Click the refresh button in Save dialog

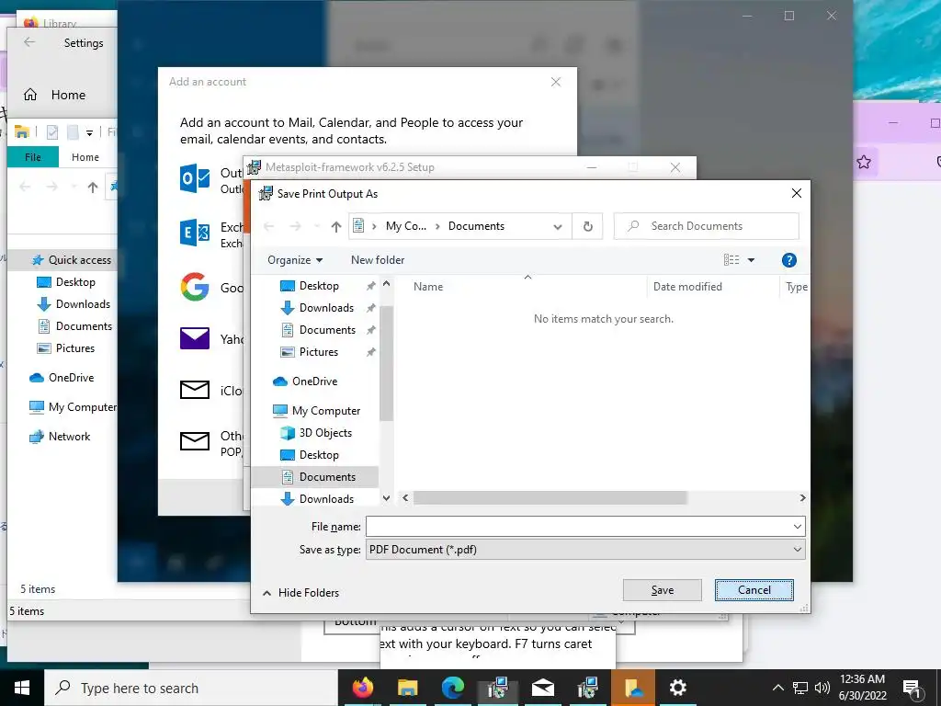pyautogui.click(x=587, y=226)
